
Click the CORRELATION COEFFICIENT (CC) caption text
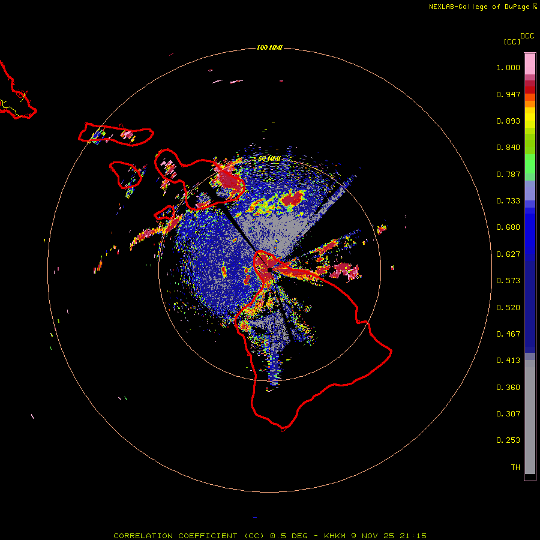[189, 536]
